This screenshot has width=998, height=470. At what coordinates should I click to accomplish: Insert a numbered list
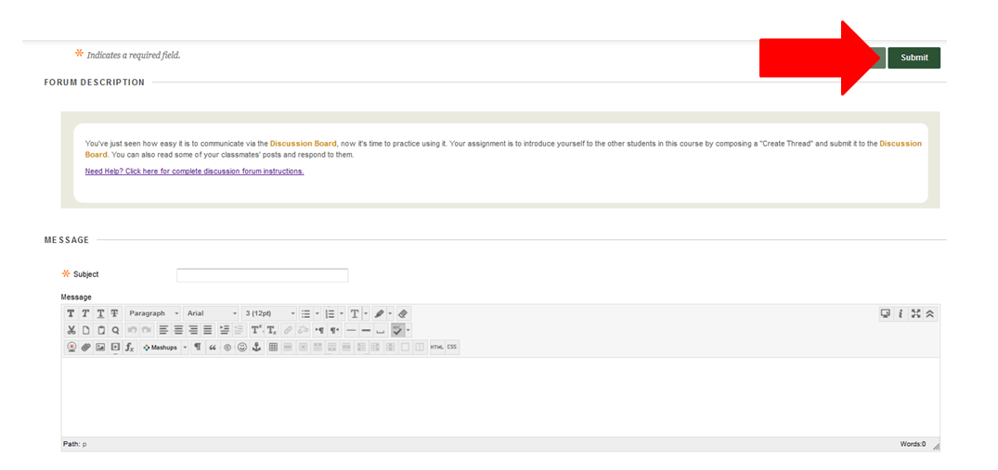coord(330,313)
